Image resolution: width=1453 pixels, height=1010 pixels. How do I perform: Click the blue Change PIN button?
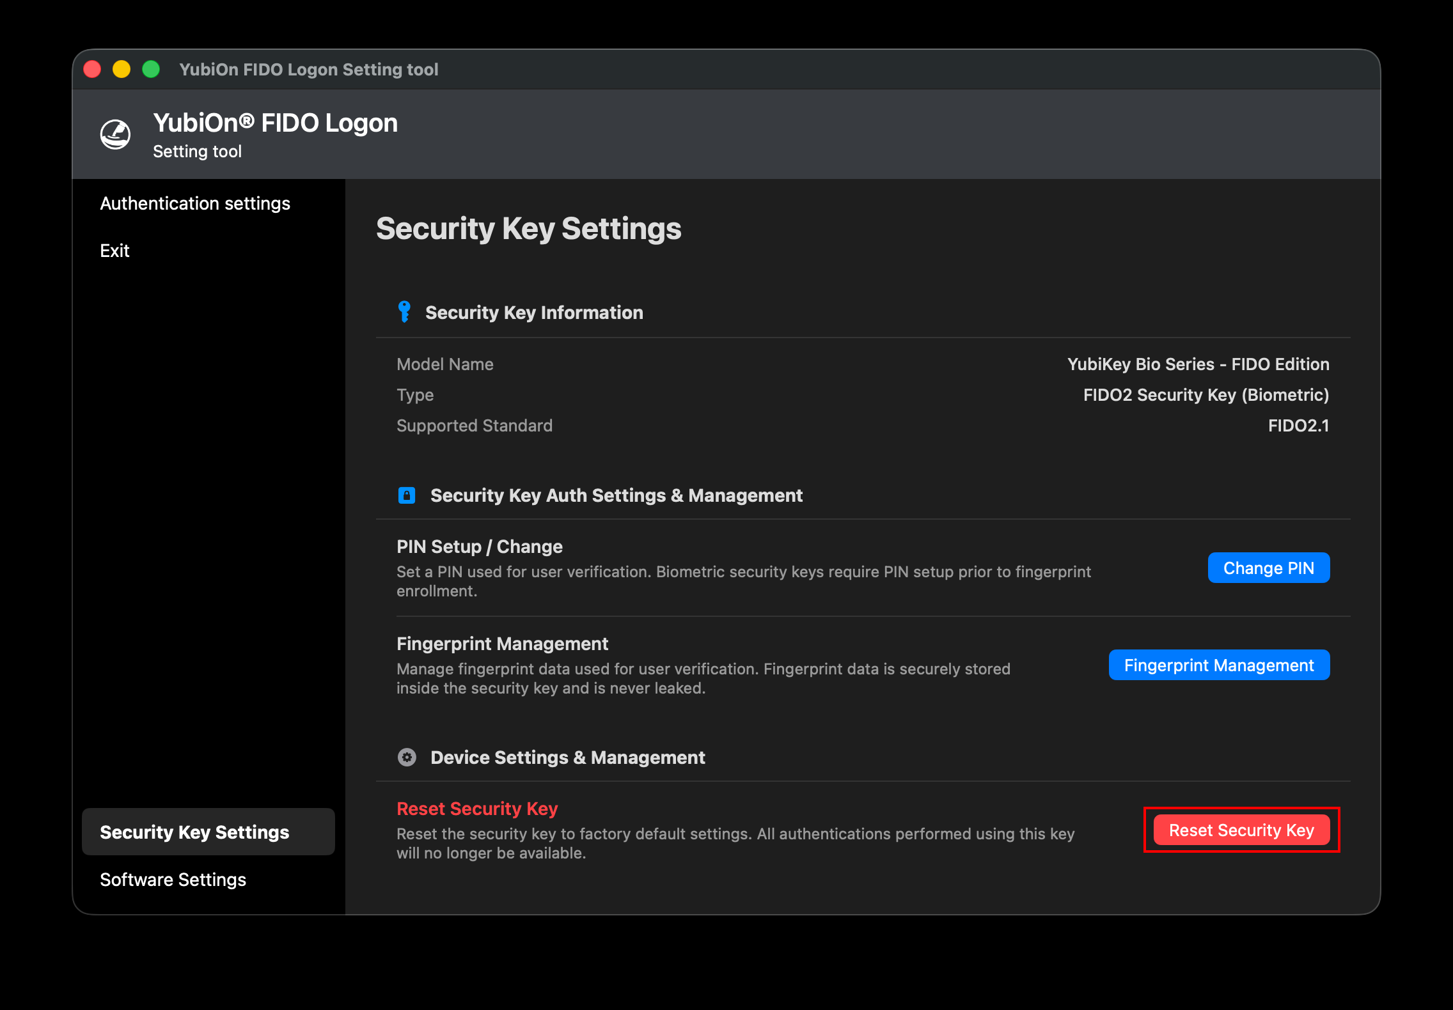coord(1269,568)
